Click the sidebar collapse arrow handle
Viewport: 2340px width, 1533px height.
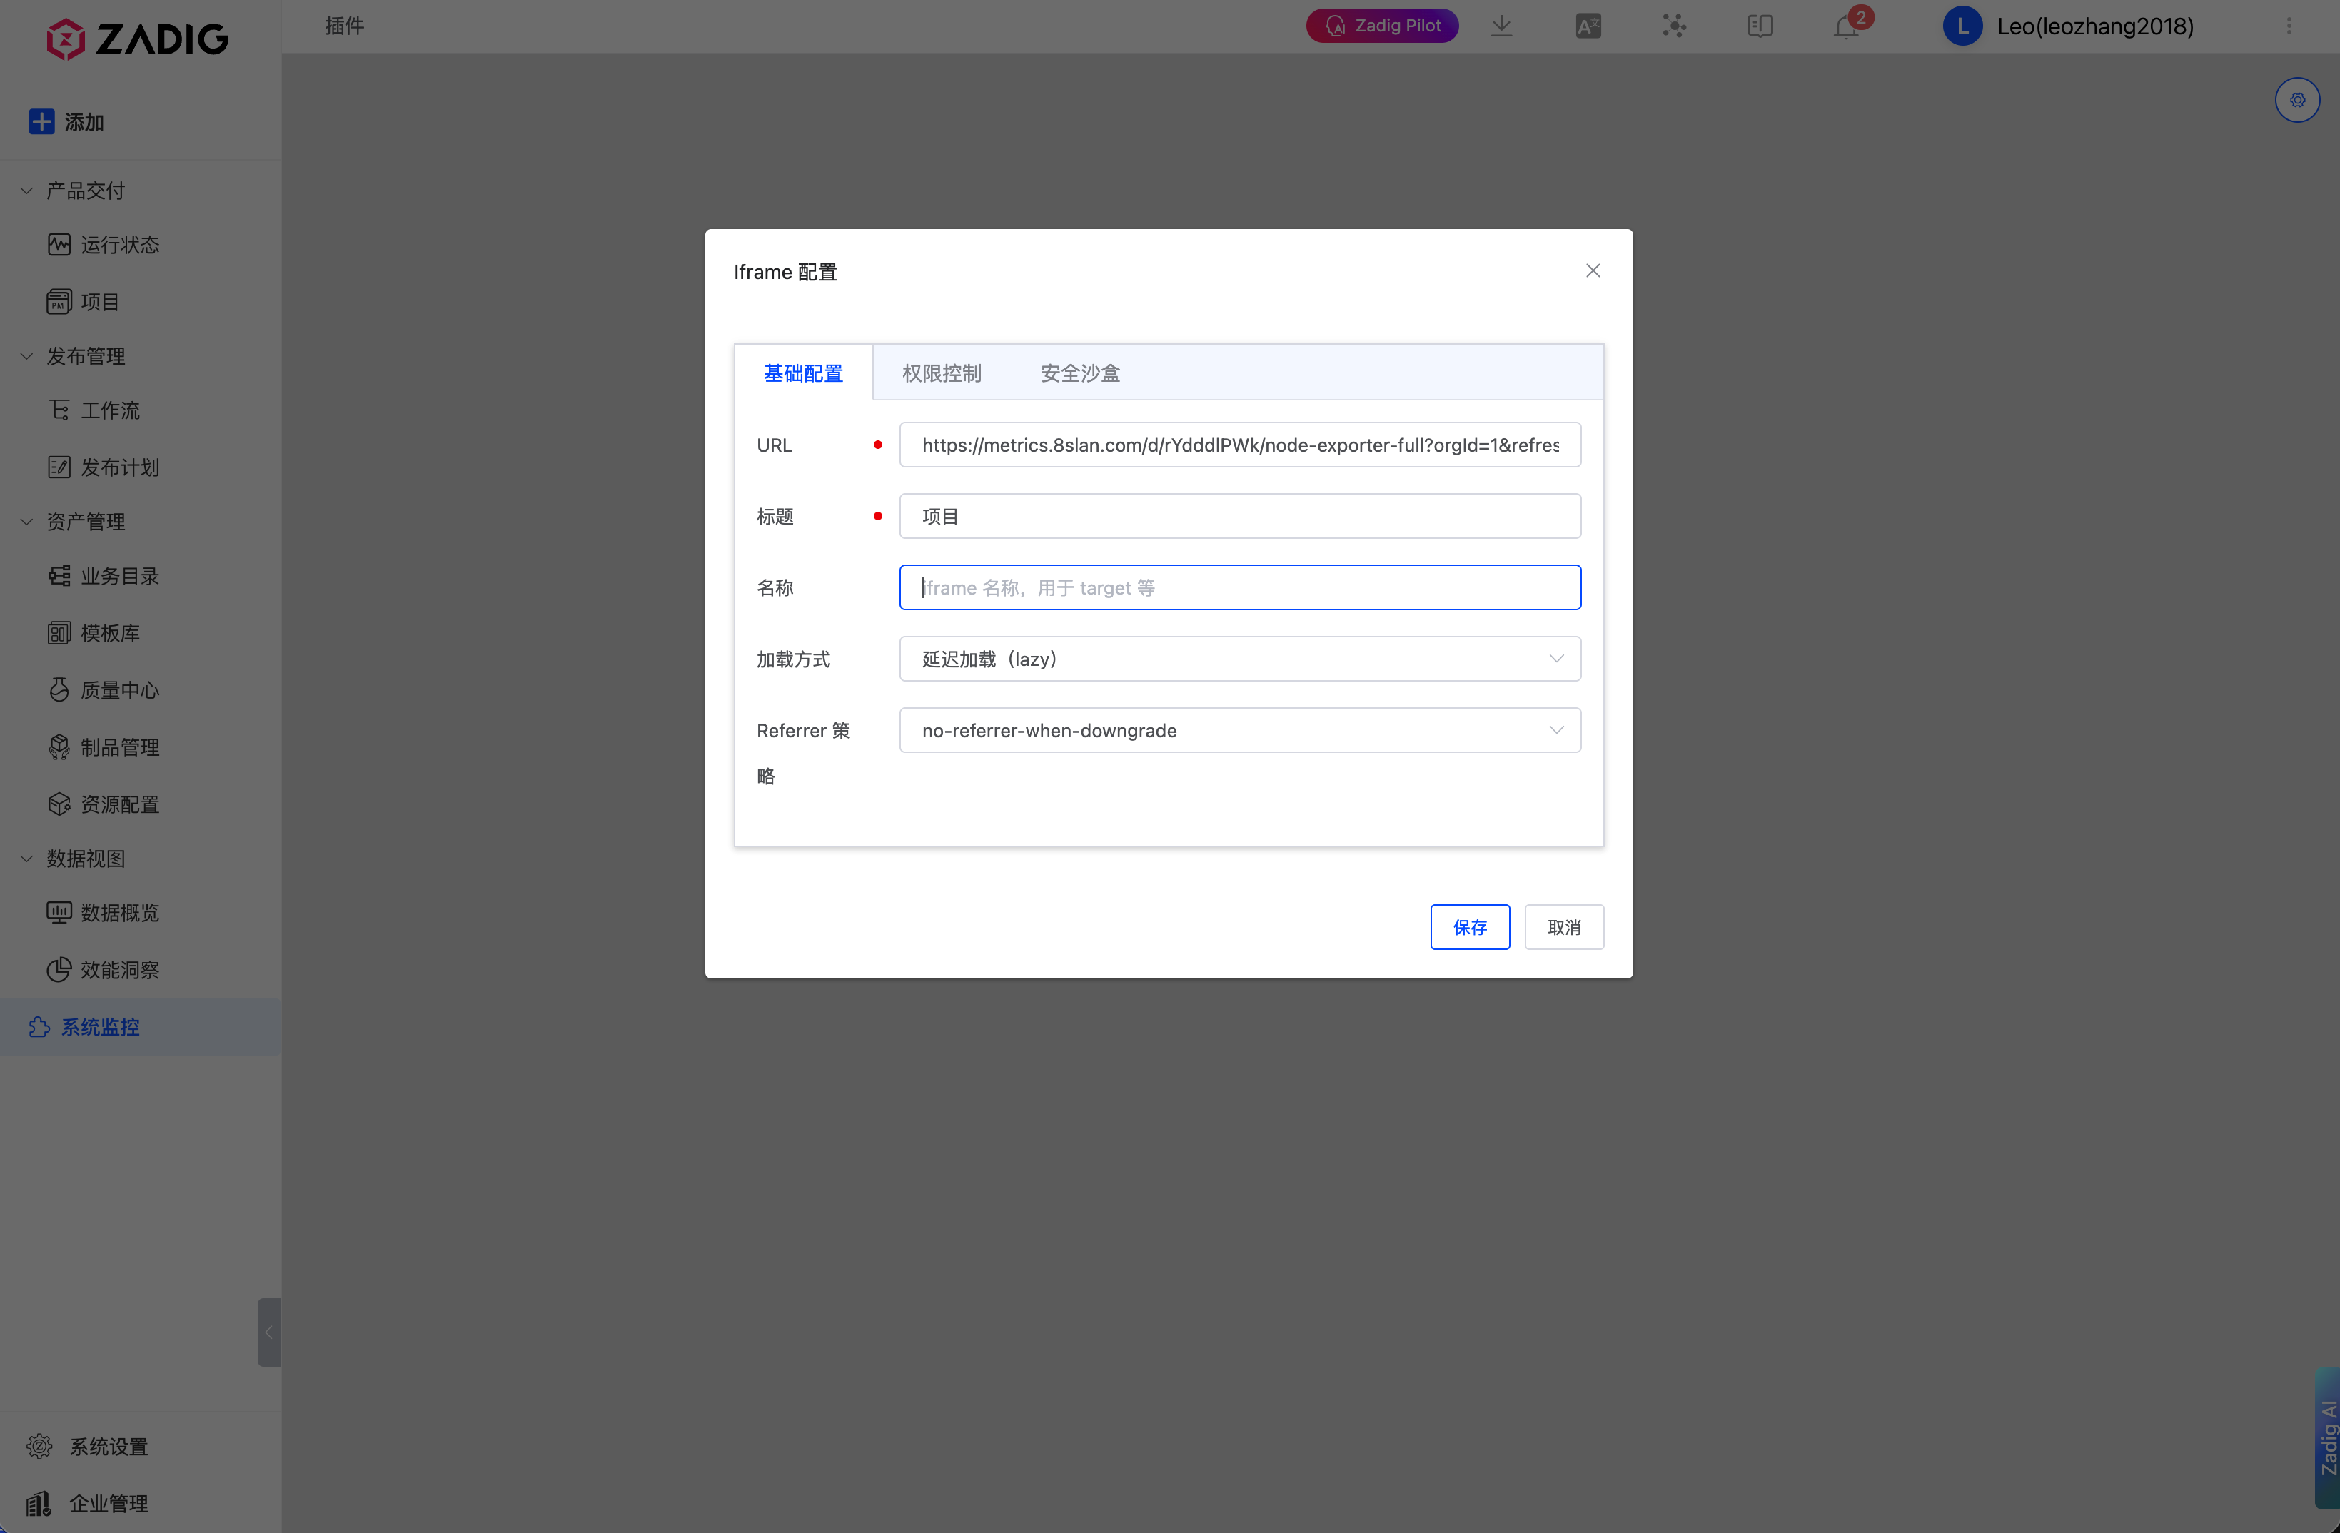click(268, 1332)
